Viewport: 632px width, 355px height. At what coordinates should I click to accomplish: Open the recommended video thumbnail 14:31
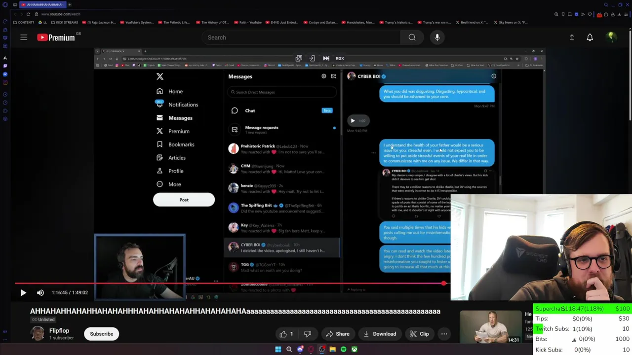click(x=490, y=327)
